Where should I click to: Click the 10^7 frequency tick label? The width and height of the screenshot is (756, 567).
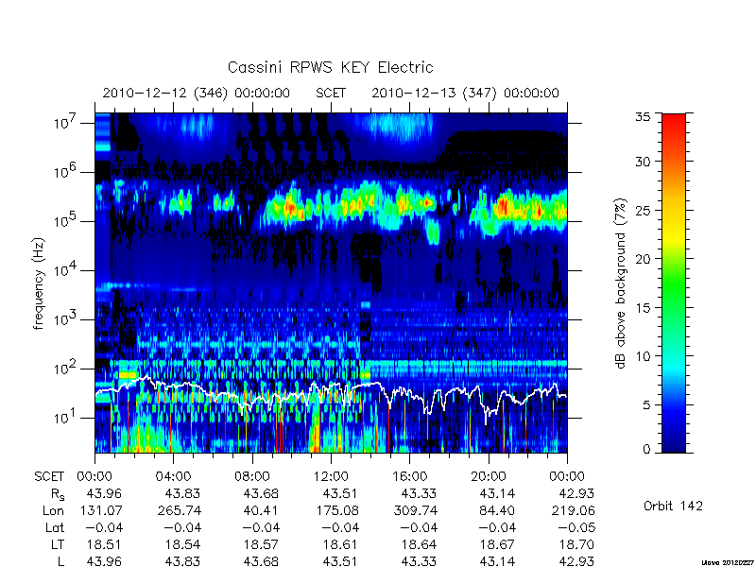66,123
